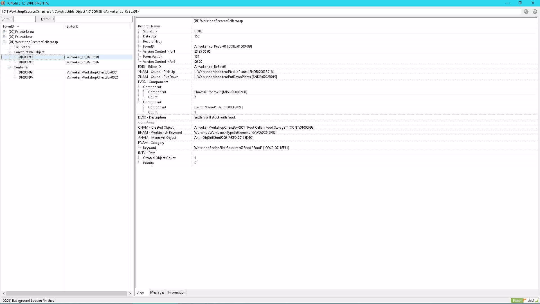Click AInvoker_co_ReBox02 editor ID
Viewport: 540px width, 304px height.
click(x=83, y=62)
